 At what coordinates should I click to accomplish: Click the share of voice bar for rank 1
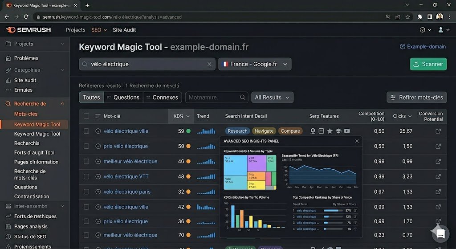tap(333, 210)
